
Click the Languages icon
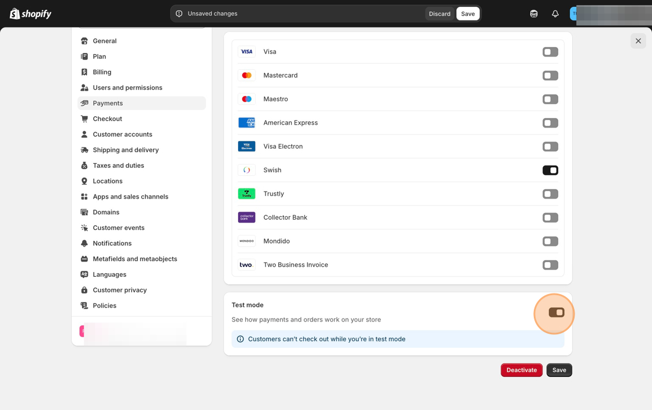pos(84,274)
